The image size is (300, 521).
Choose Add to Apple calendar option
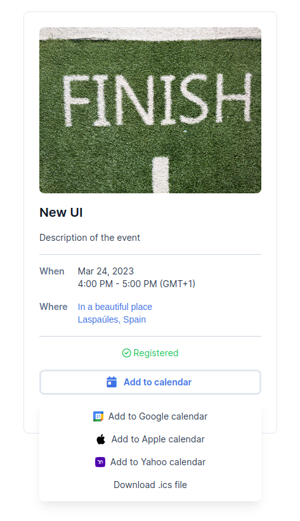[150, 439]
